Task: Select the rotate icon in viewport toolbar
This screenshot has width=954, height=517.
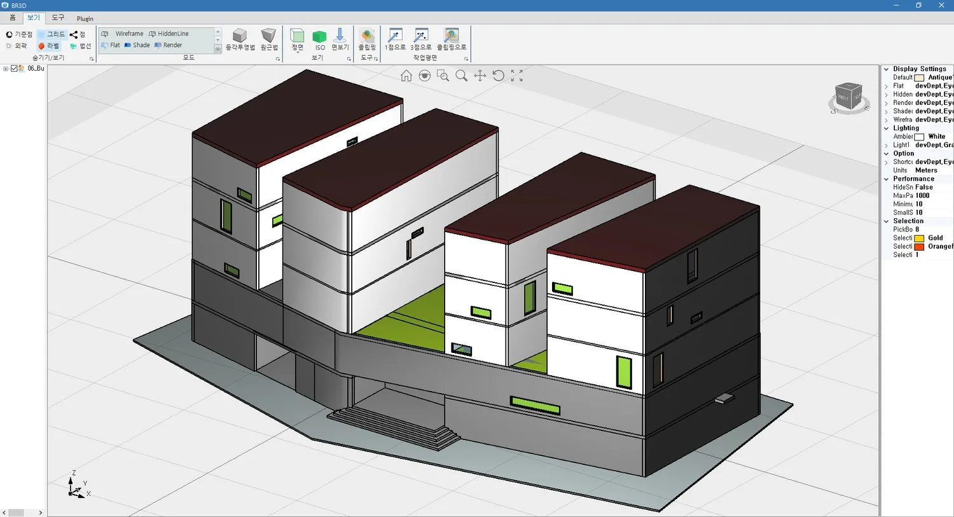Action: (499, 76)
